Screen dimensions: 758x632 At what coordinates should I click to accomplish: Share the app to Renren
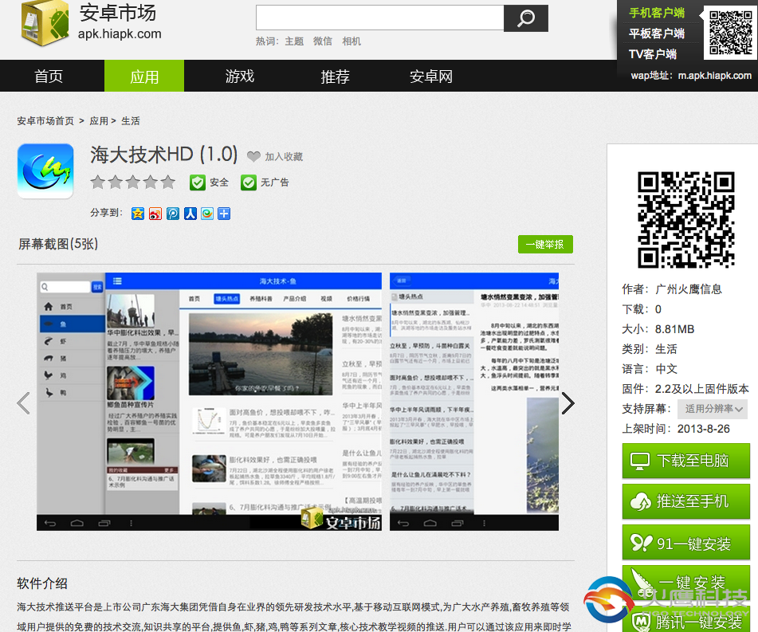point(190,214)
